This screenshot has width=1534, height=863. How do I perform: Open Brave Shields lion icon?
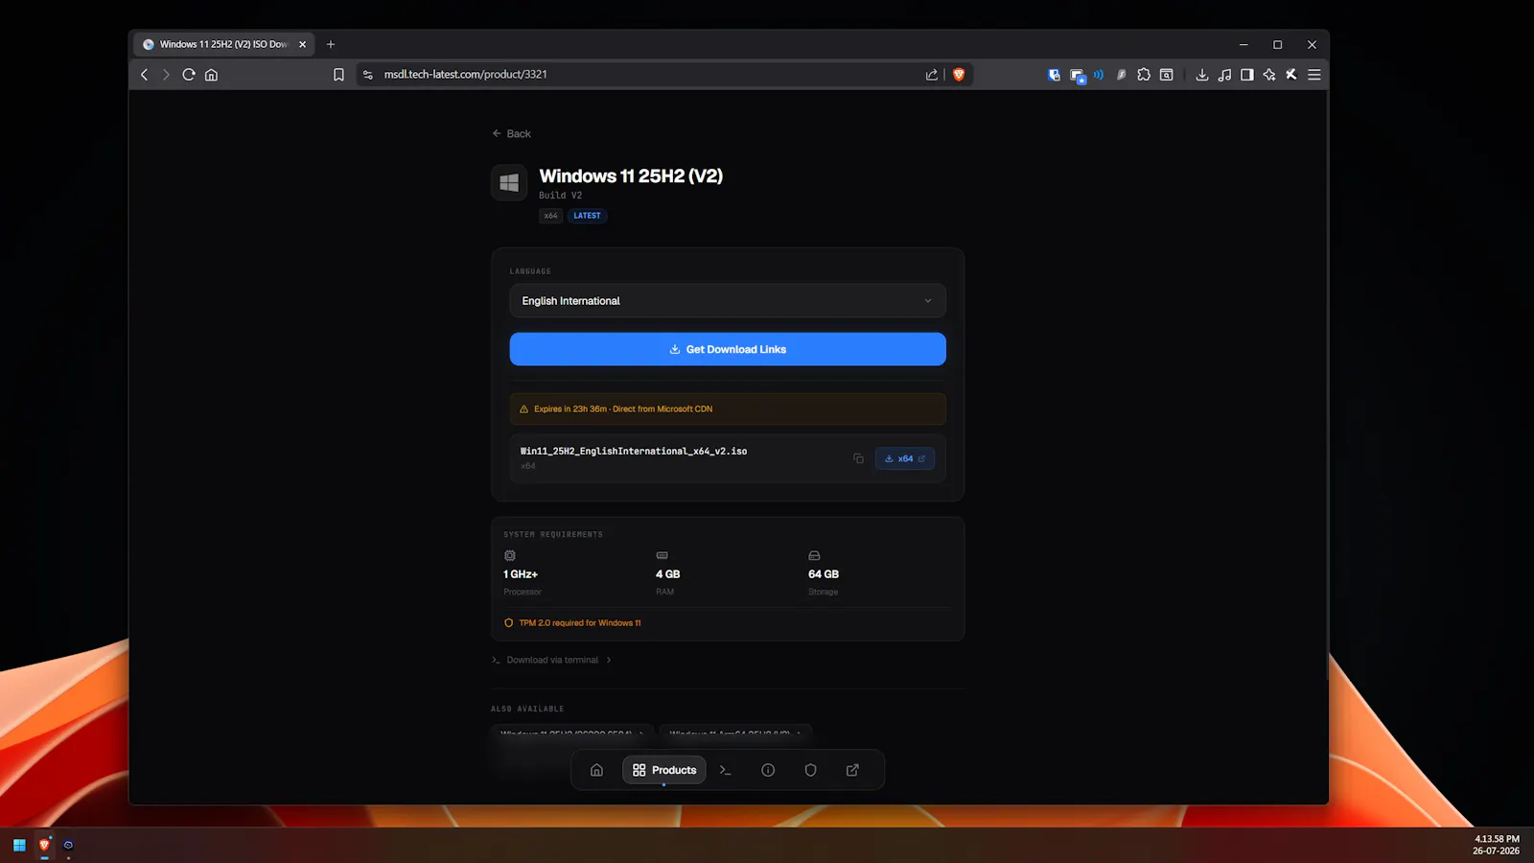pos(959,75)
